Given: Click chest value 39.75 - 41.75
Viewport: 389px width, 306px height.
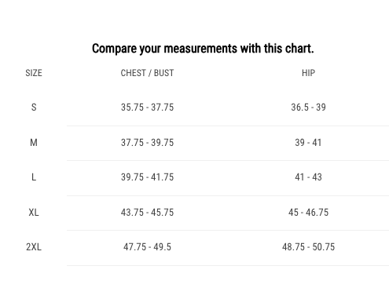Looking at the screenshot, I should 147,177.
